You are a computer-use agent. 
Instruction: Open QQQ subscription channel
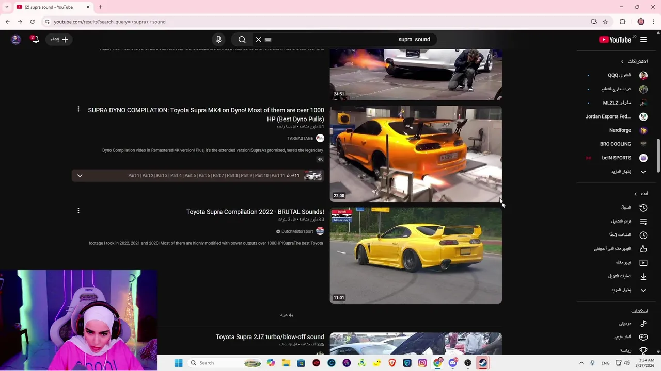coord(620,75)
